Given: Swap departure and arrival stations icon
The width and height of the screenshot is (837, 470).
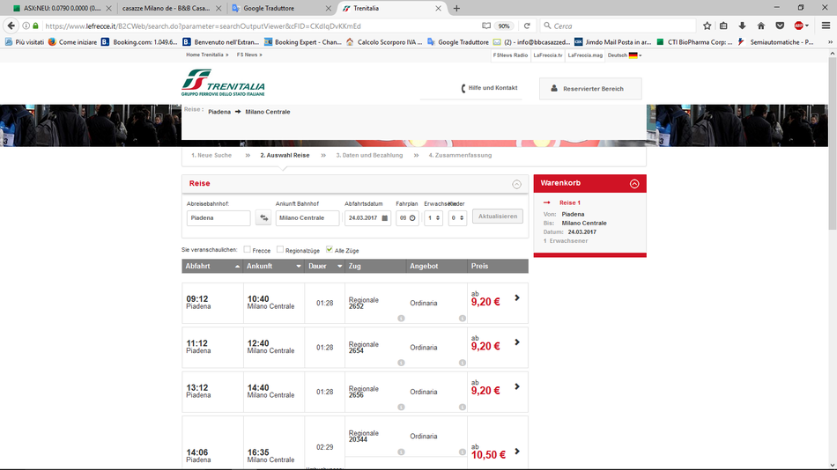Looking at the screenshot, I should click(x=263, y=217).
